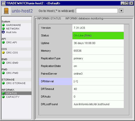Click the Uptime row label
The height and width of the screenshot is (121, 135).
45,43
